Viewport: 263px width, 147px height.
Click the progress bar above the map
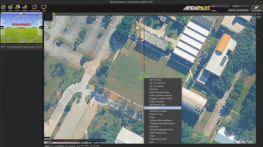[154, 14]
